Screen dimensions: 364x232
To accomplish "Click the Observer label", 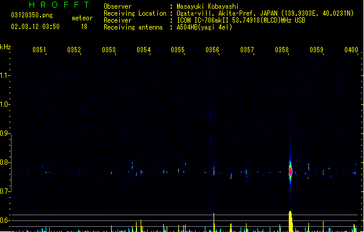I will coord(117,6).
